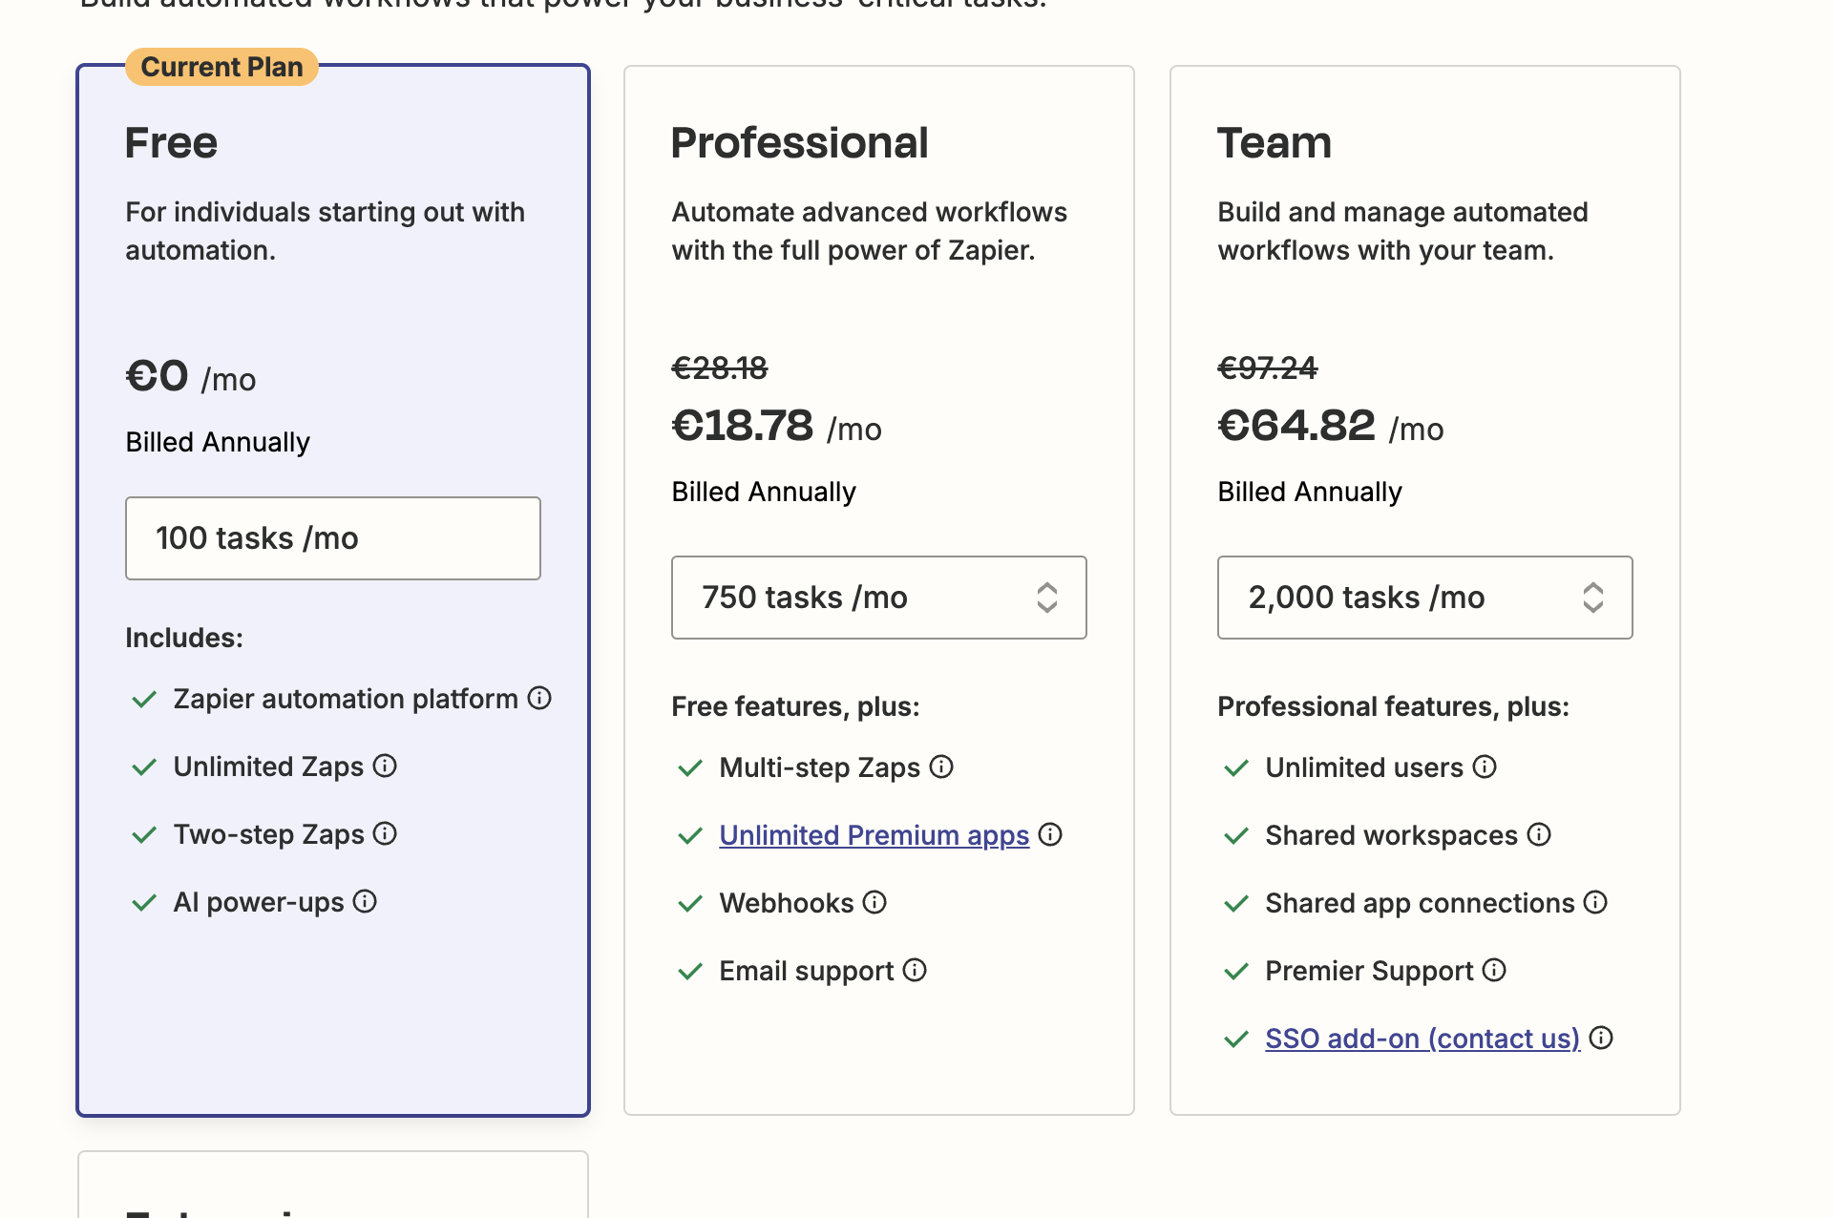Click info icon beside Multi-step Zaps

click(x=941, y=767)
